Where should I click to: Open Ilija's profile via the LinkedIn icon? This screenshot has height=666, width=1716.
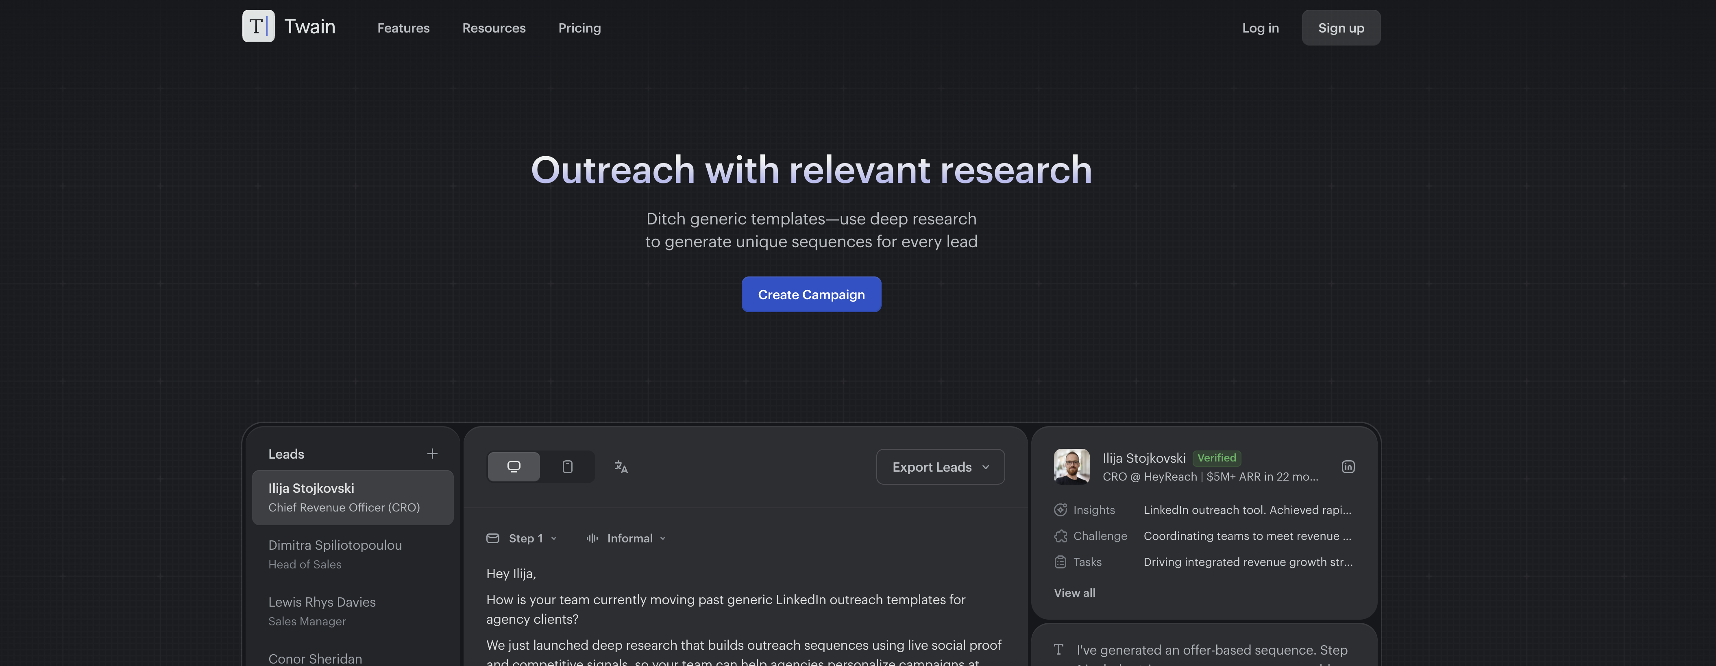coord(1348,466)
